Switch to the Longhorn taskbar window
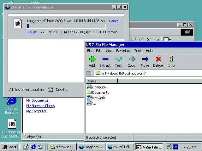Image resolution: width=202 pixels, height=151 pixels. (x=92, y=147)
